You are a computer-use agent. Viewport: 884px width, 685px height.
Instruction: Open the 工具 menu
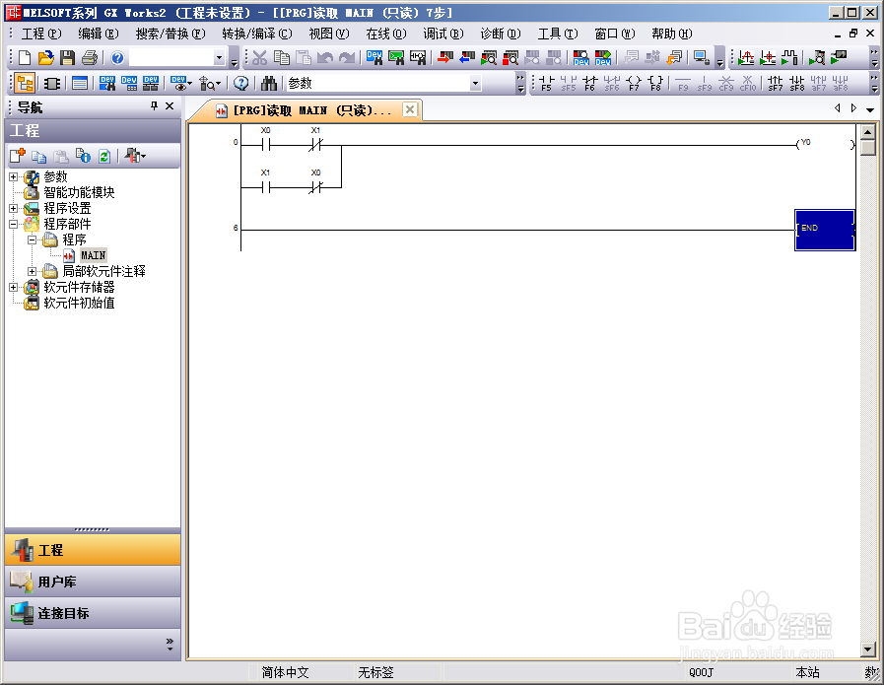click(557, 34)
